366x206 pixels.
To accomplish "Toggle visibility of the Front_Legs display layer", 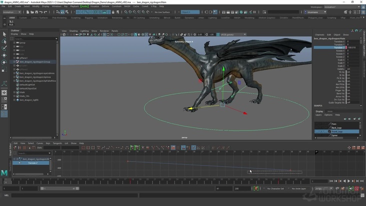I will pyautogui.click(x=317, y=131).
